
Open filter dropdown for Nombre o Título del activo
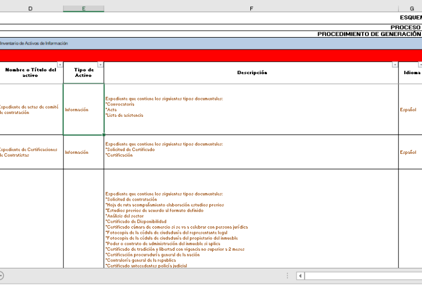click(60, 64)
